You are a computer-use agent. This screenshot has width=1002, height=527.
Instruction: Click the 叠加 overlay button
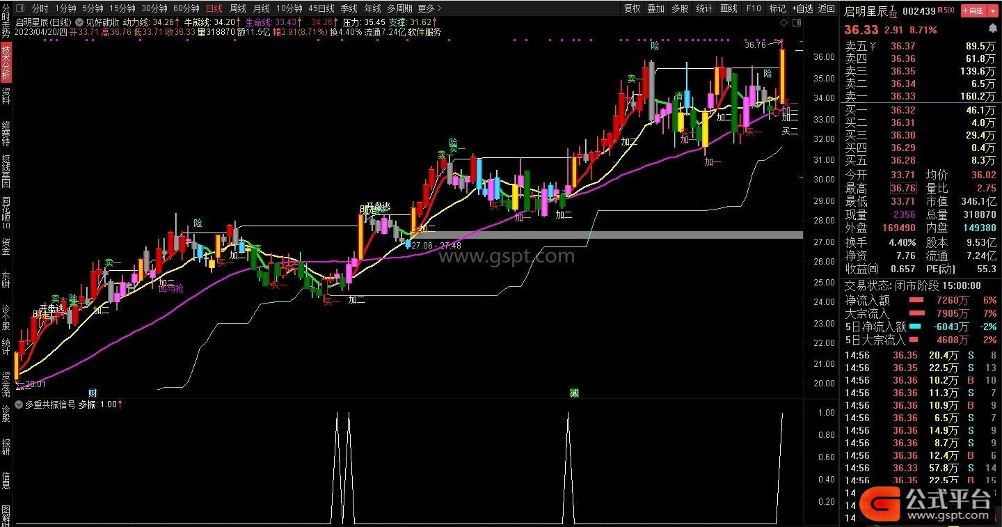[655, 8]
